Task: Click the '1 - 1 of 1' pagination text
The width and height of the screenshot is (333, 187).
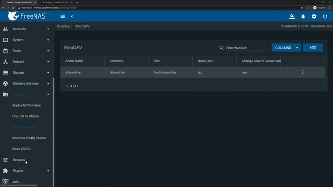Action: [x=72, y=86]
